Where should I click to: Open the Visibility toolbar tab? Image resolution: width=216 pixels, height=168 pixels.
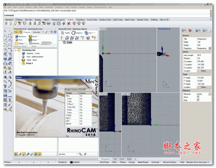71,20
